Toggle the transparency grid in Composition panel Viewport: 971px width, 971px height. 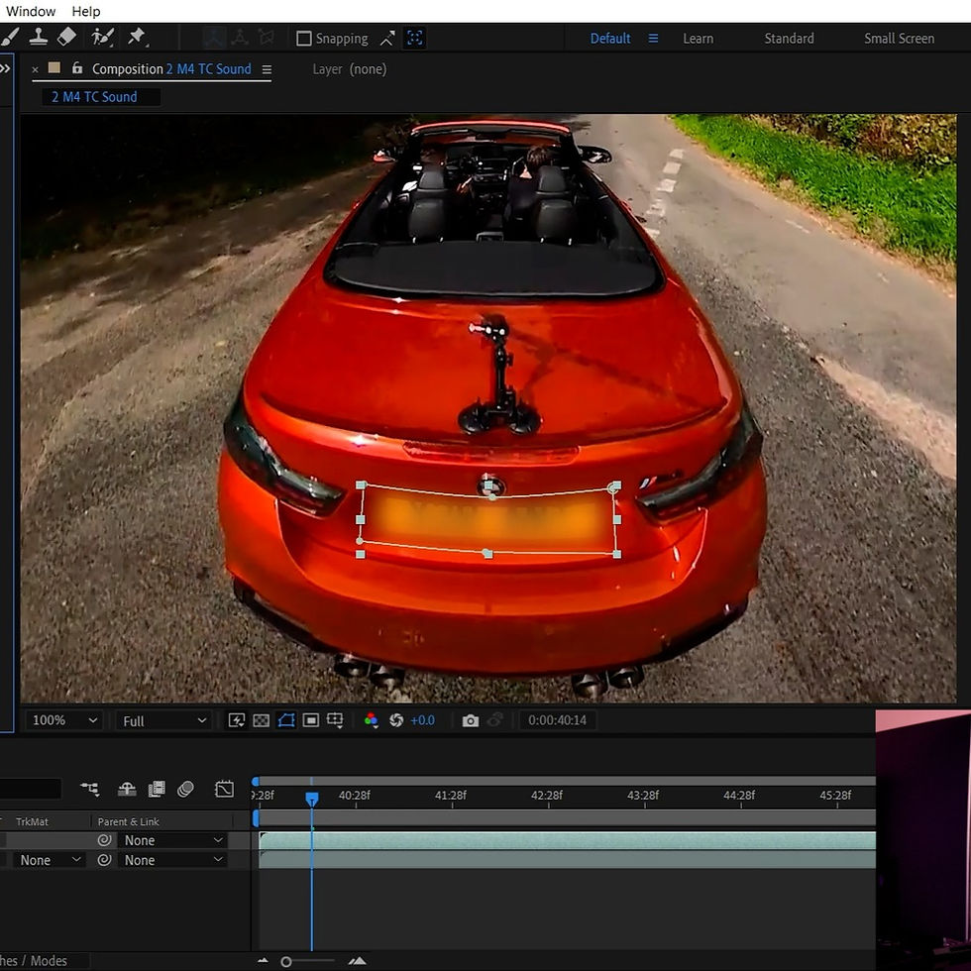coord(261,720)
